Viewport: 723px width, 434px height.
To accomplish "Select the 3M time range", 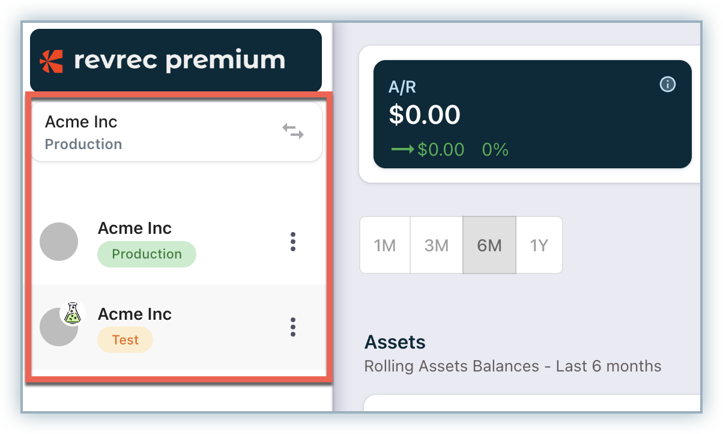I will pyautogui.click(x=437, y=245).
